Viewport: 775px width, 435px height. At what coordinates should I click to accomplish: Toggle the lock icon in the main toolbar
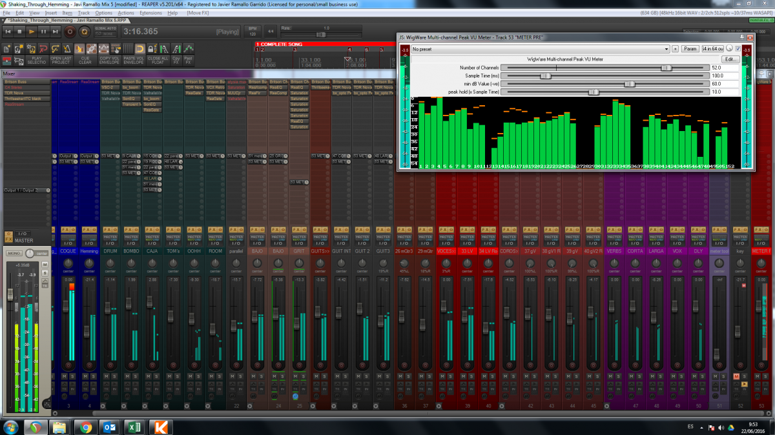click(x=150, y=48)
